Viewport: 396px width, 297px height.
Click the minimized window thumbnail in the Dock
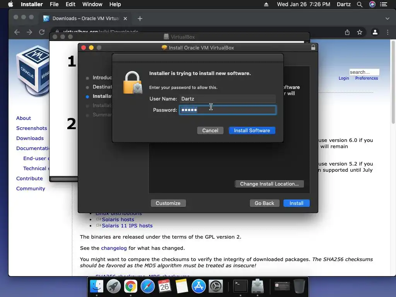(x=282, y=286)
